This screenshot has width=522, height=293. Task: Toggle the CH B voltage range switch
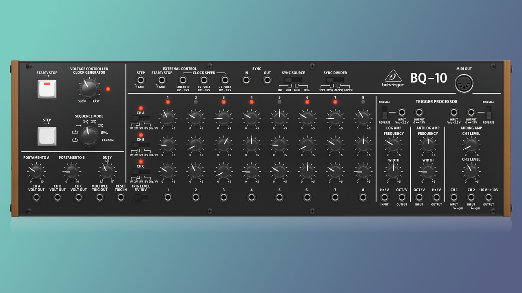(141, 145)
